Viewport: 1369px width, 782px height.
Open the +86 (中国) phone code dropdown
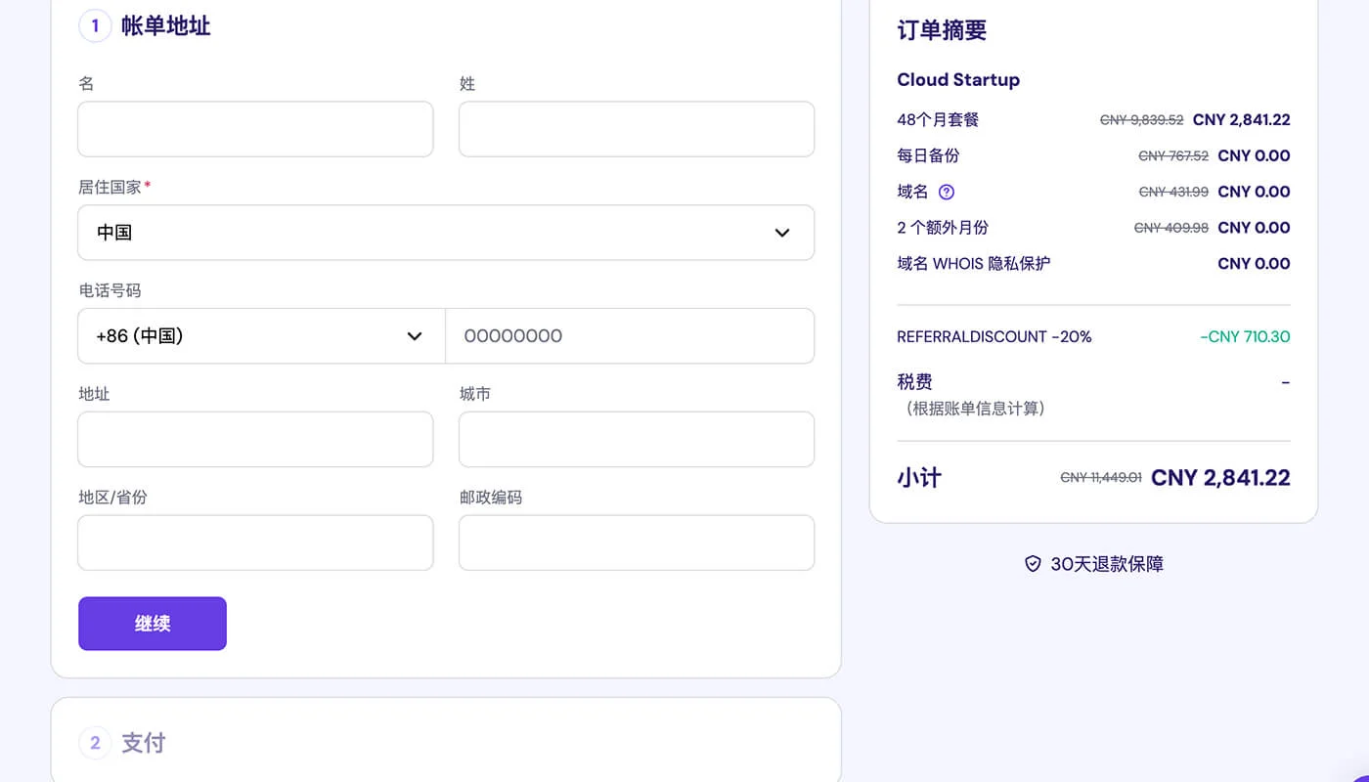[260, 335]
